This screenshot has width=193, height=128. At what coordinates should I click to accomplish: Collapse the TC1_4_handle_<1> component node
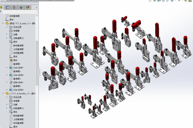coord(3,94)
